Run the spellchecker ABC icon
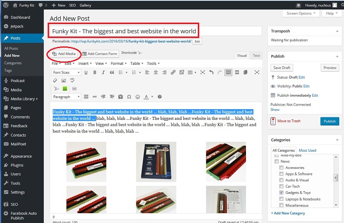This screenshot has width=344, height=223. coord(72,80)
